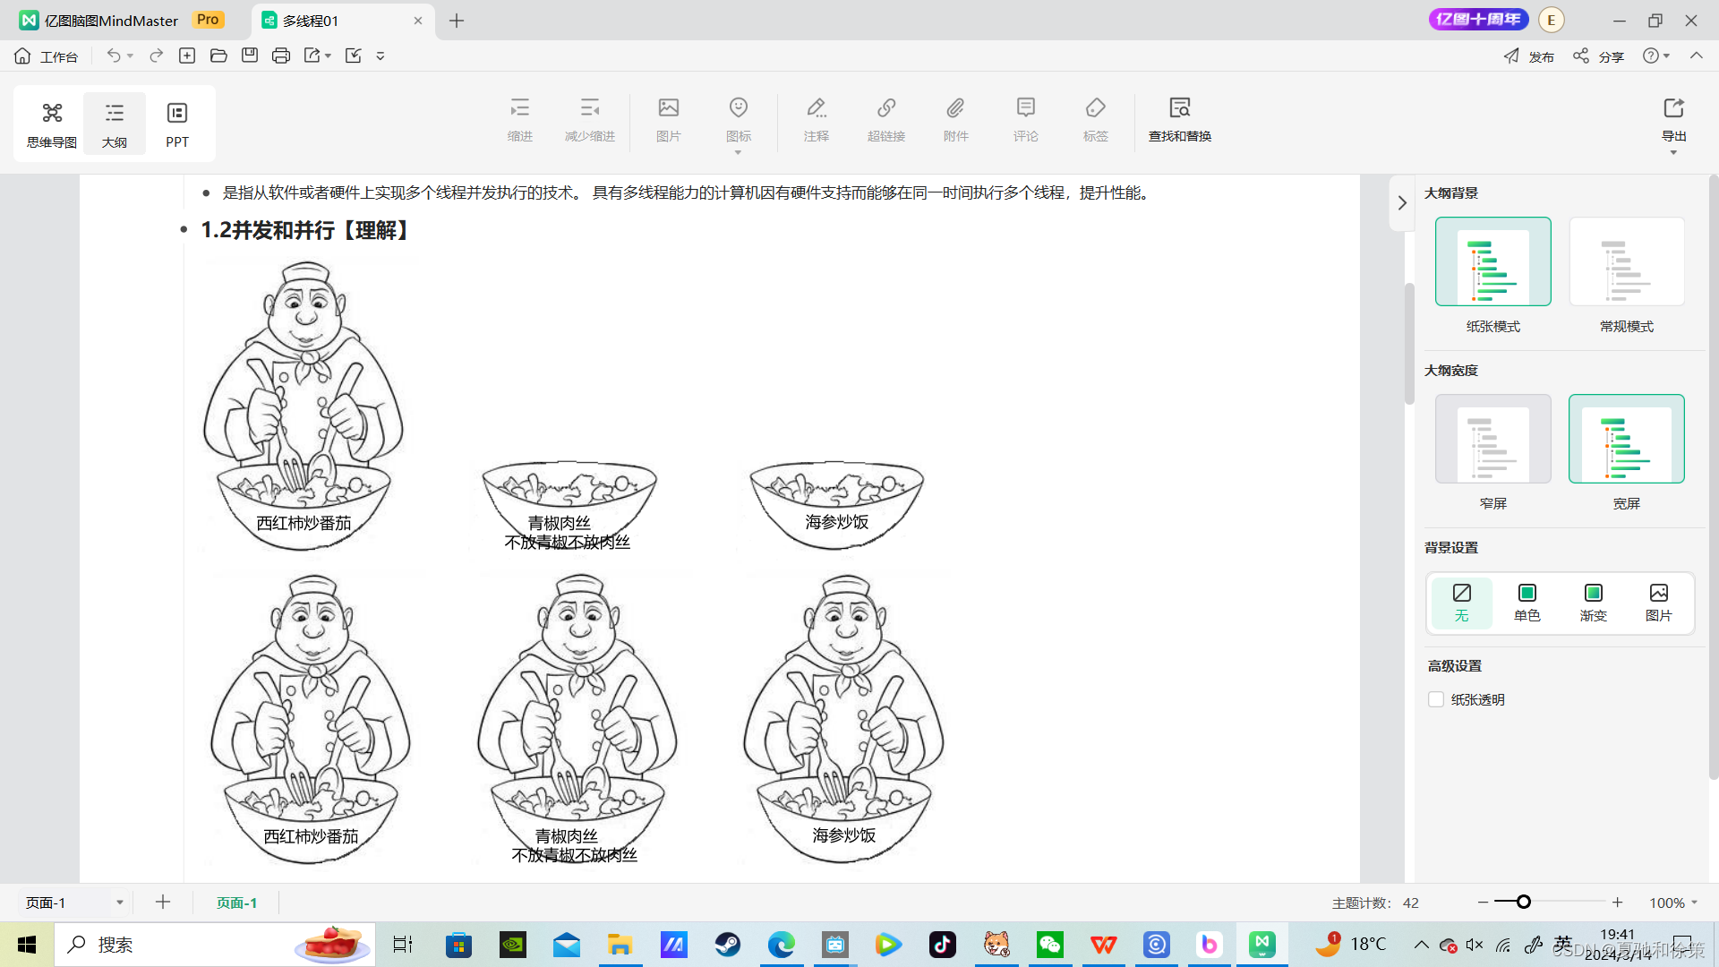Image resolution: width=1719 pixels, height=967 pixels.
Task: Go to the Workbench home
Action: coord(47,56)
